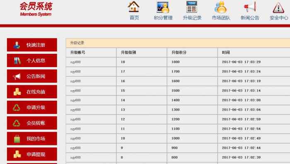This screenshot has height=164, width=290.
Task: Click the 时间 column header
Action: click(x=226, y=53)
